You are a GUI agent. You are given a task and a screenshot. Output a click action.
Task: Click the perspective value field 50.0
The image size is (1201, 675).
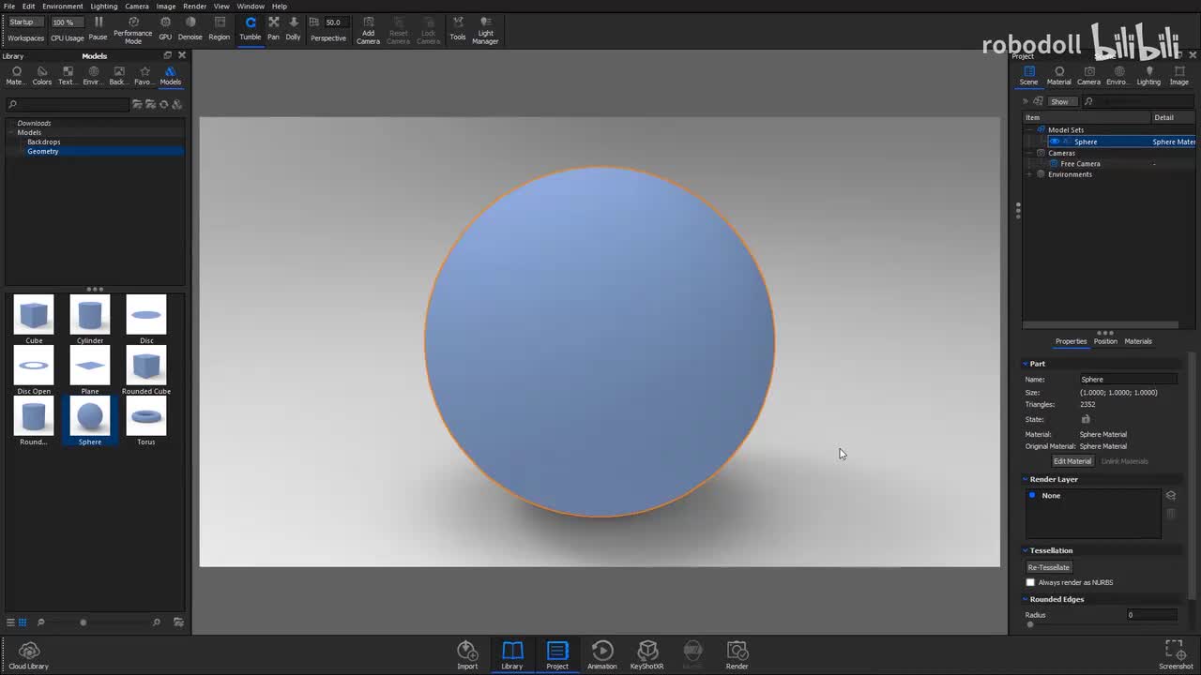tap(335, 22)
